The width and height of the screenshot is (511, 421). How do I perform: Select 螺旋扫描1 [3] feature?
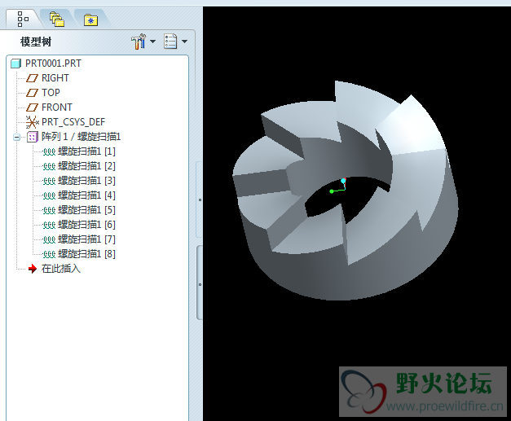(86, 181)
